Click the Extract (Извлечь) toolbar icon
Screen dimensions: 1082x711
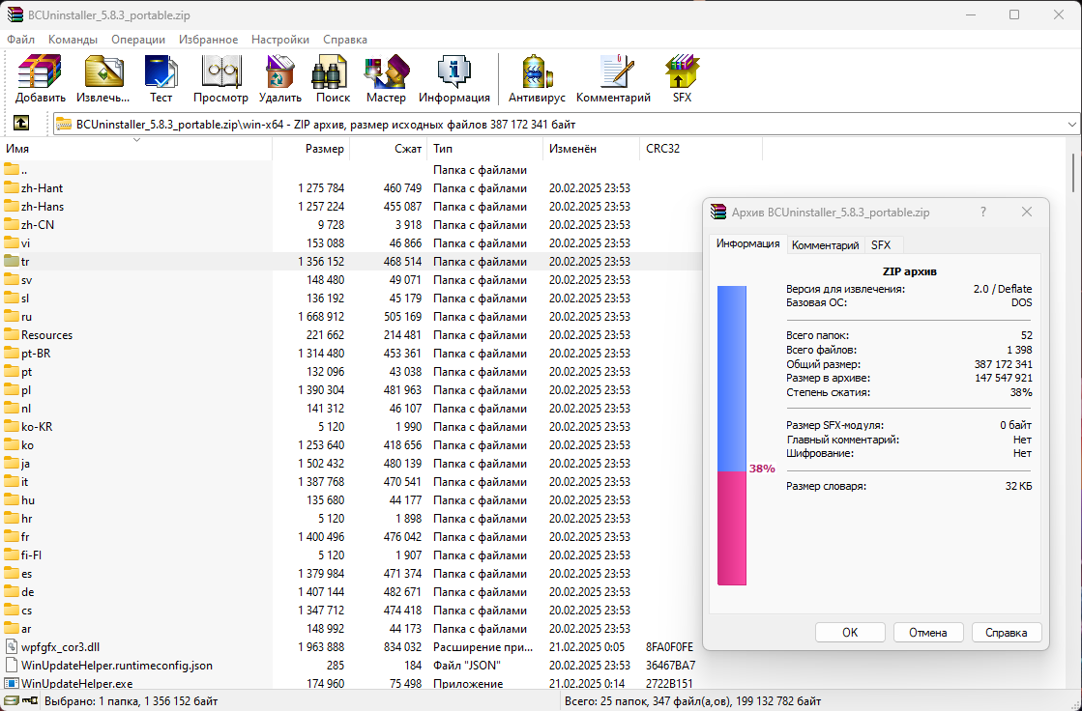102,79
